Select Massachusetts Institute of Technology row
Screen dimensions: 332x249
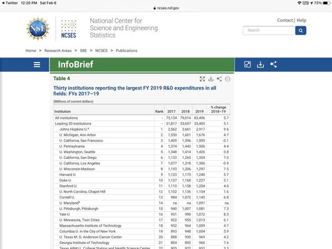(x=142, y=226)
